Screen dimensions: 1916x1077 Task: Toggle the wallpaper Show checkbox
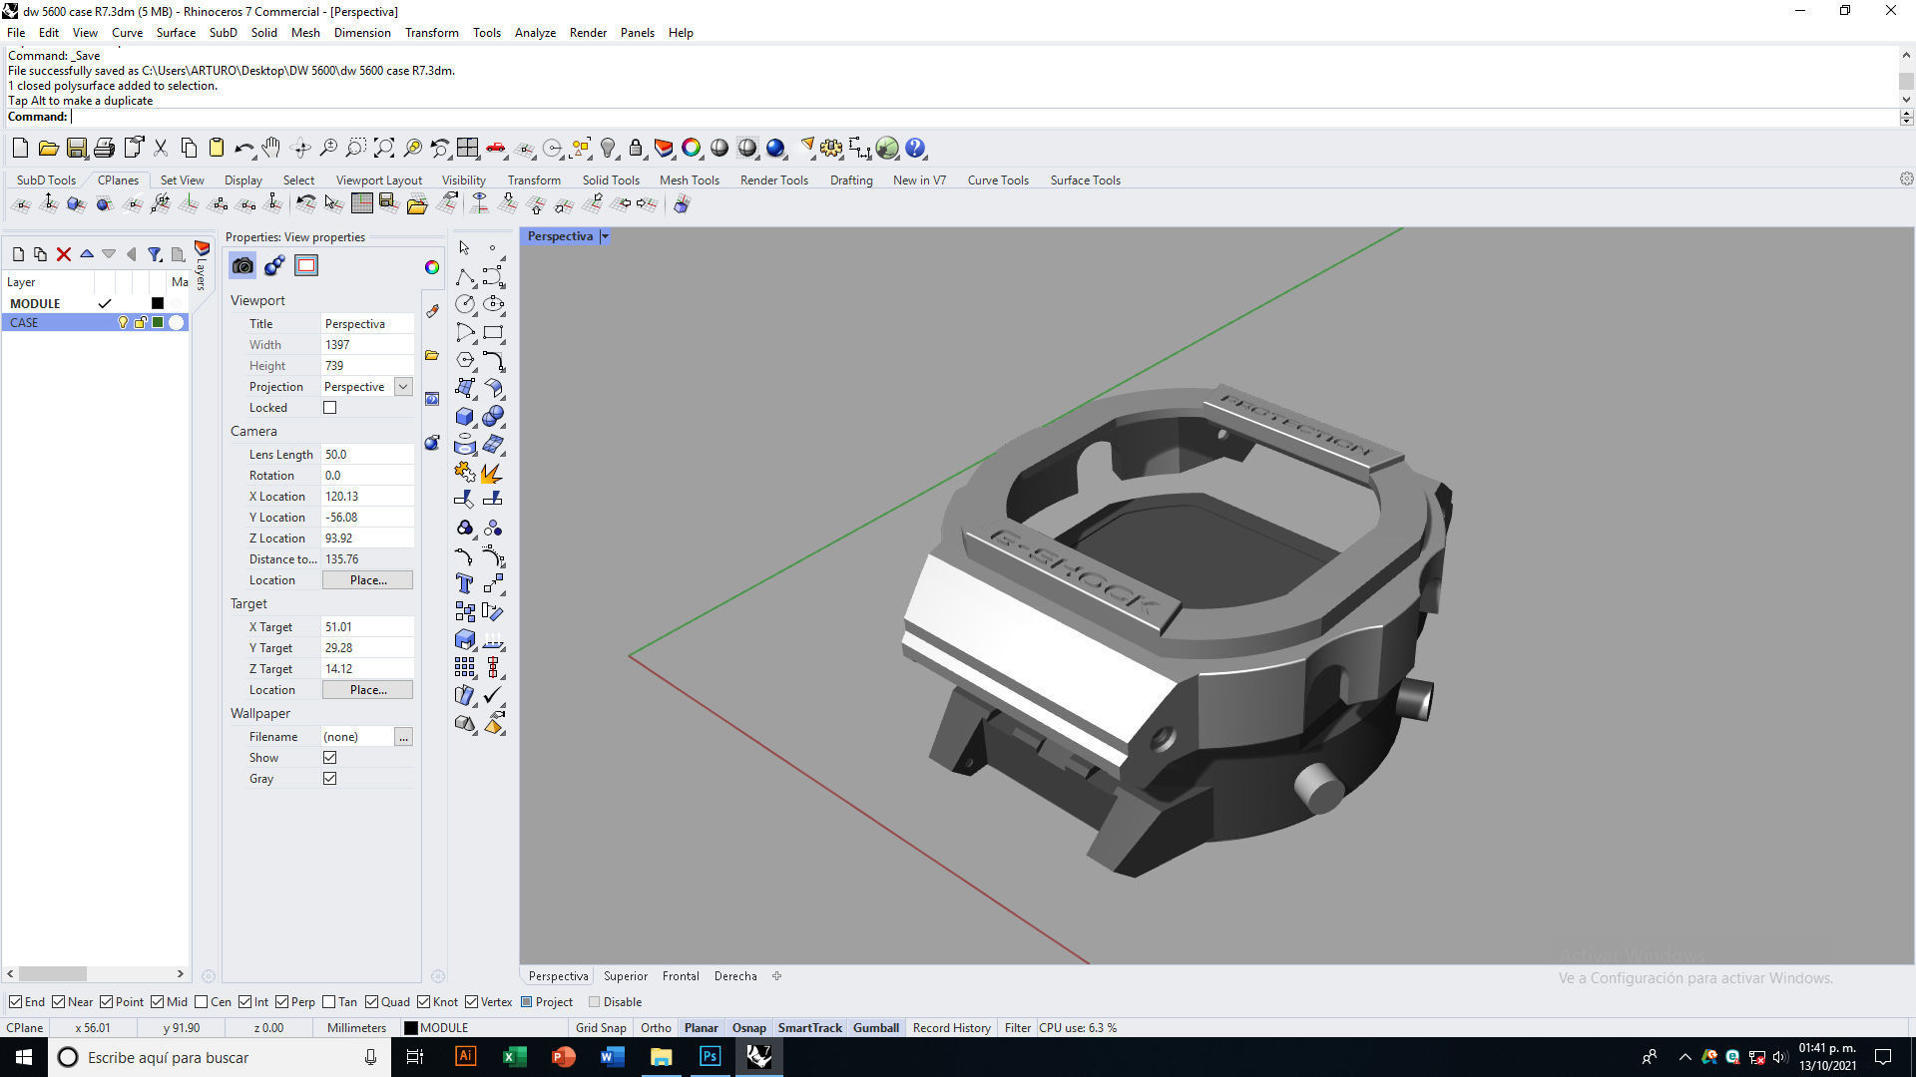[x=330, y=758]
